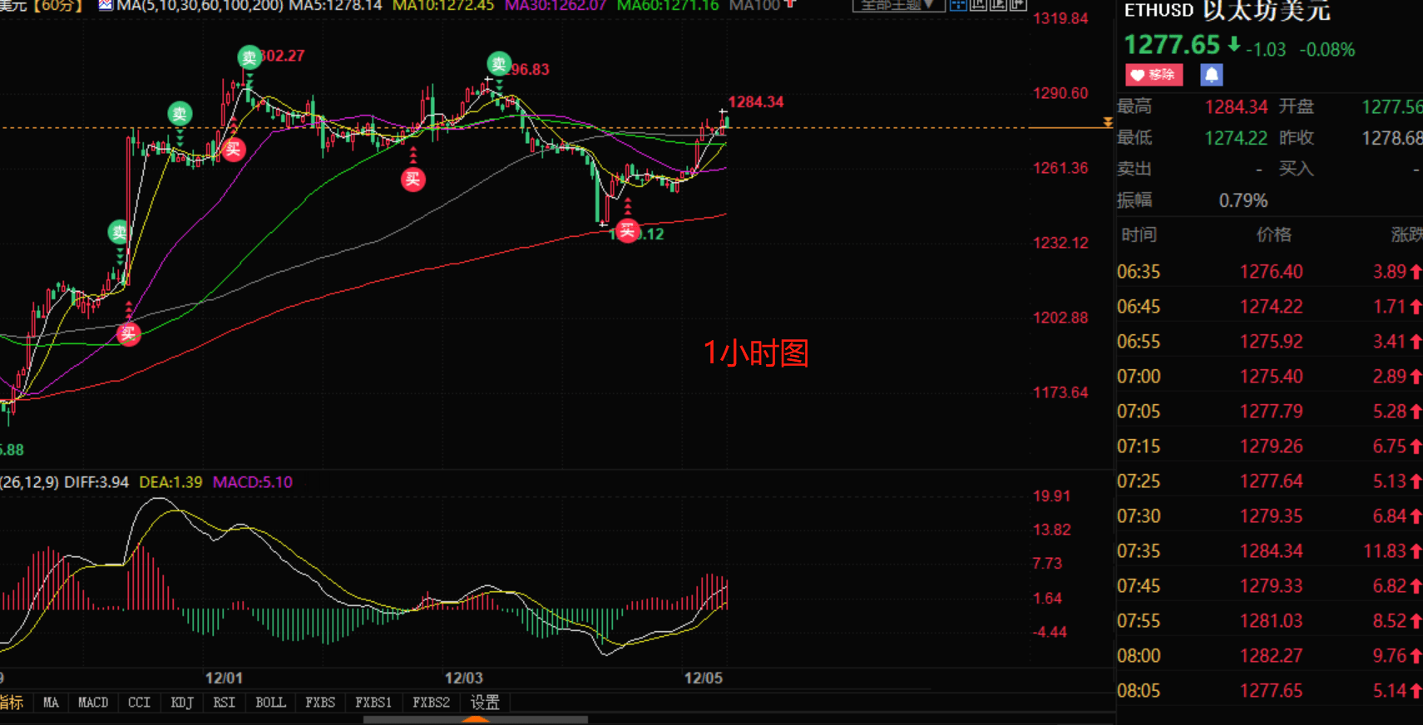Click the first chart layout grid icon
The height and width of the screenshot is (725, 1423).
958,5
